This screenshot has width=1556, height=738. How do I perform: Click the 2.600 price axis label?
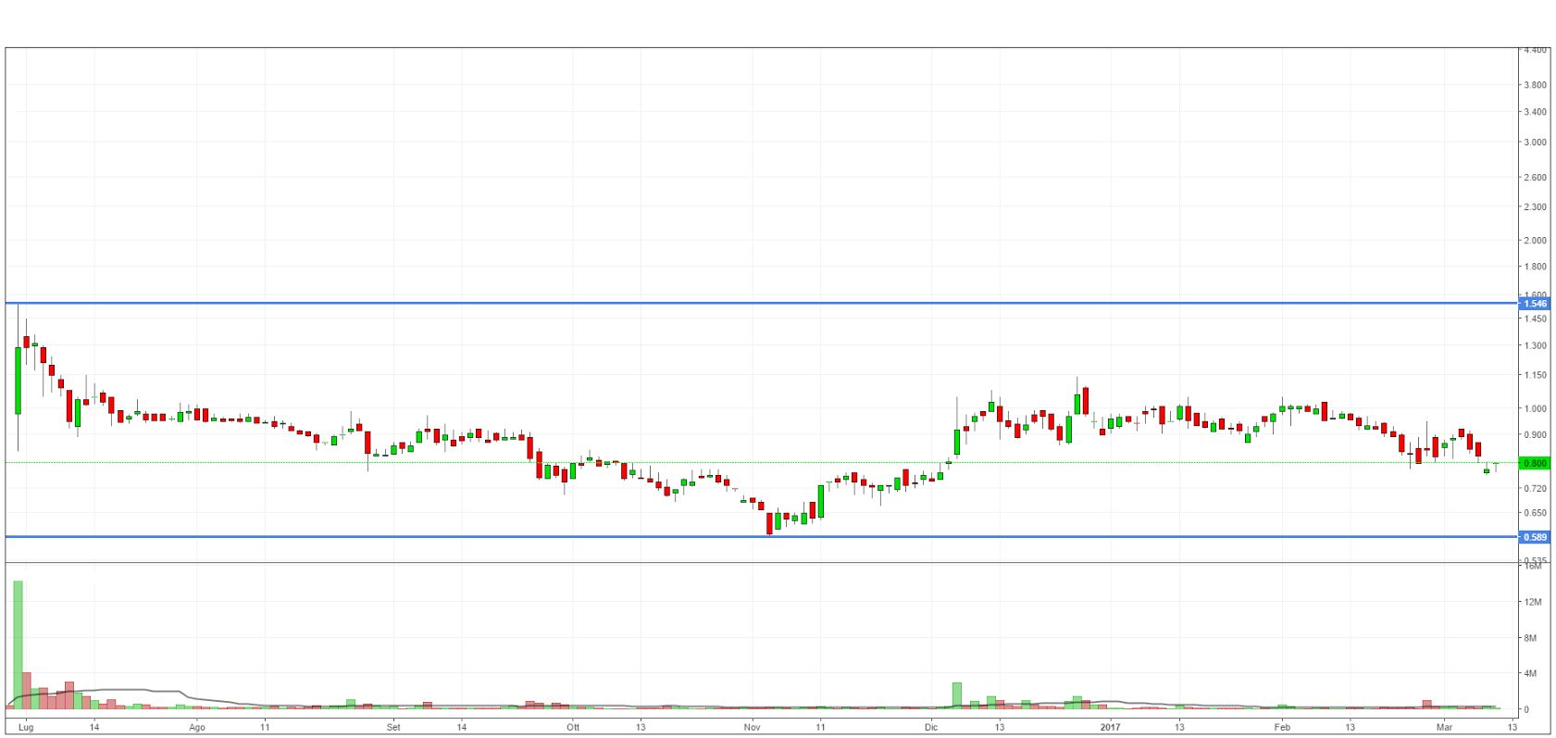(1535, 178)
